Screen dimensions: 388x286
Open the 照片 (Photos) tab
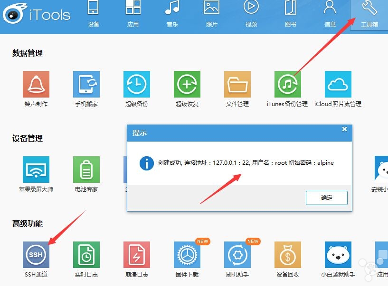(211, 14)
